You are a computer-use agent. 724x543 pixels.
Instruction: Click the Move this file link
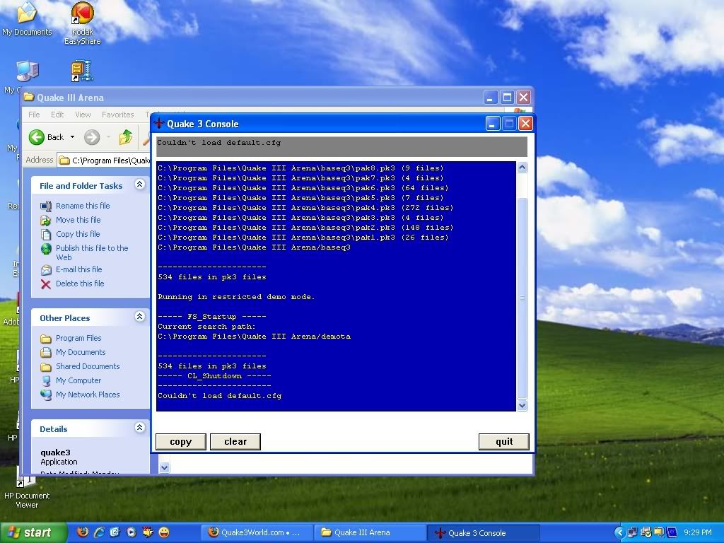pyautogui.click(x=78, y=220)
